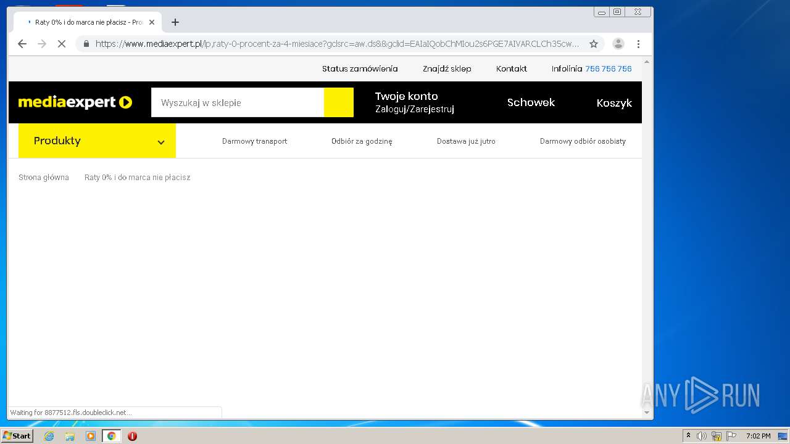Open Status zamówienia link
The height and width of the screenshot is (444, 790).
click(360, 69)
